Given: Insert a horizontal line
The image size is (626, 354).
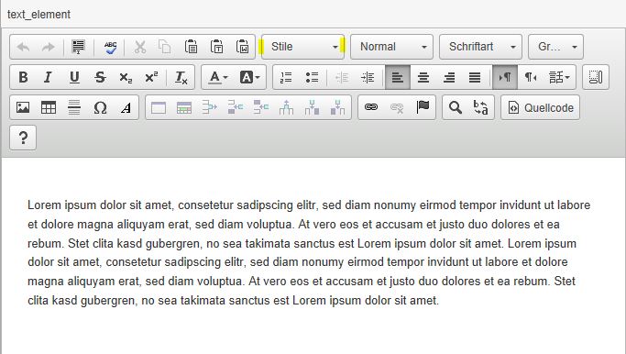Looking at the screenshot, I should pos(74,107).
